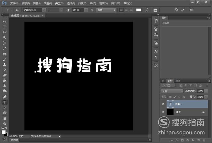Image resolution: width=212 pixels, height=143 pixels.
Task: Toggle lock all for layer
Action: coord(184,97)
